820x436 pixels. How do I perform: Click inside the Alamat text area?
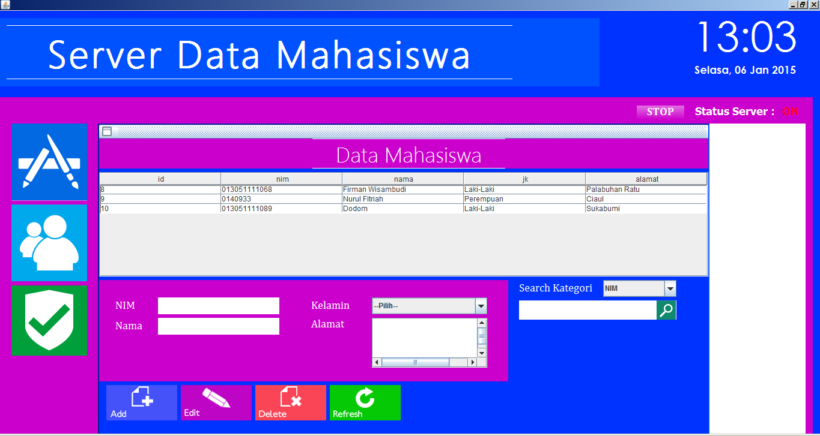(425, 338)
